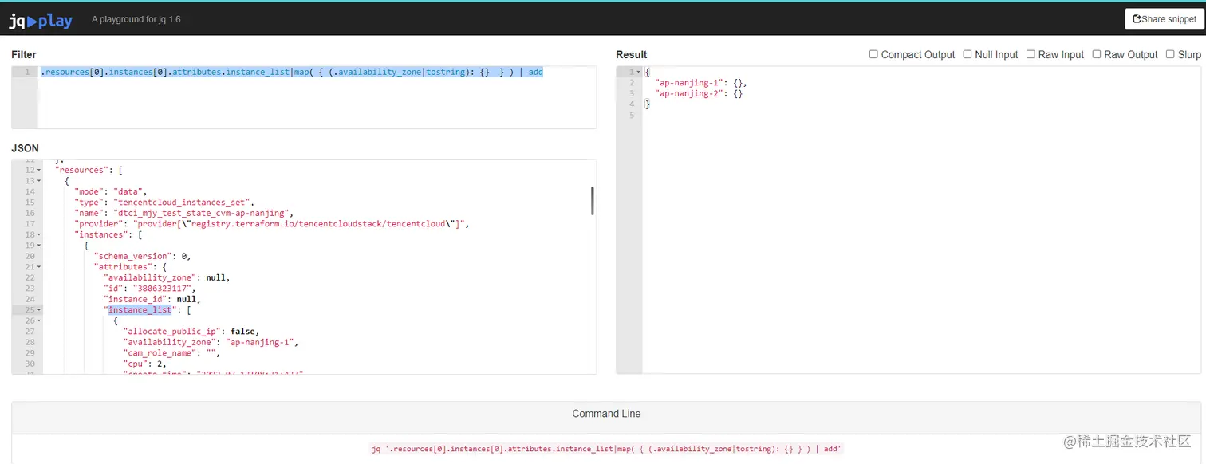The height and width of the screenshot is (464, 1206).
Task: Click the "name" line with dtci_mjy_test_state_cvm-ap-nanjing
Action: click(184, 213)
